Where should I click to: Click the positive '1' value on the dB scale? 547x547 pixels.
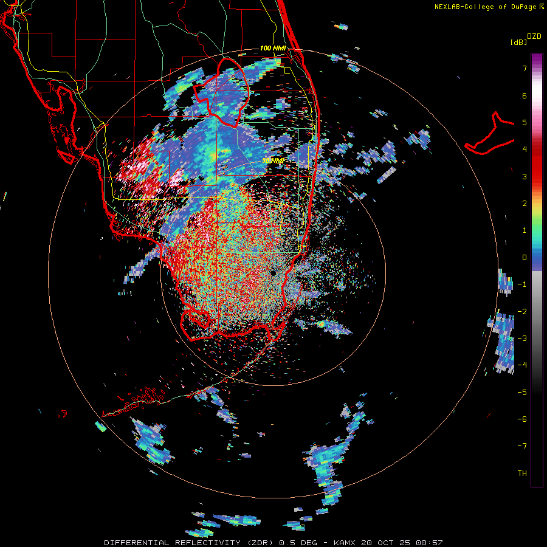tap(525, 230)
